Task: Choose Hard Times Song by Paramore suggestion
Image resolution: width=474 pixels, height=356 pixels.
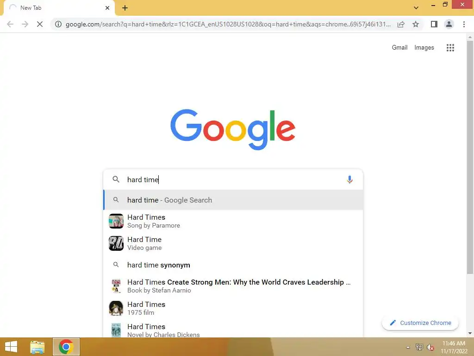Action: point(233,221)
